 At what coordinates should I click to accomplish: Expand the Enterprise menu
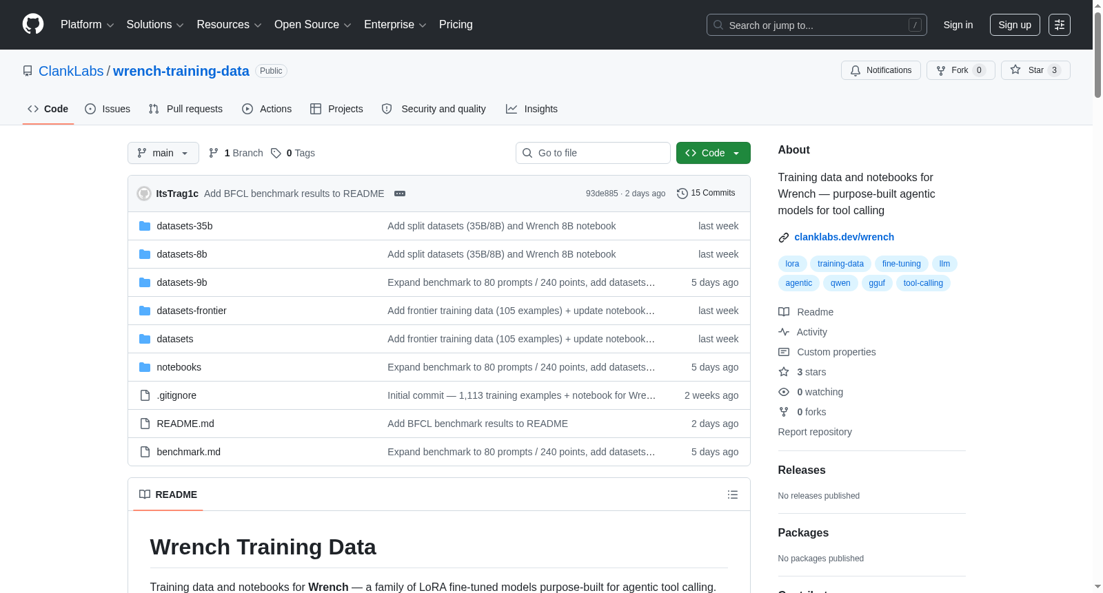click(395, 25)
